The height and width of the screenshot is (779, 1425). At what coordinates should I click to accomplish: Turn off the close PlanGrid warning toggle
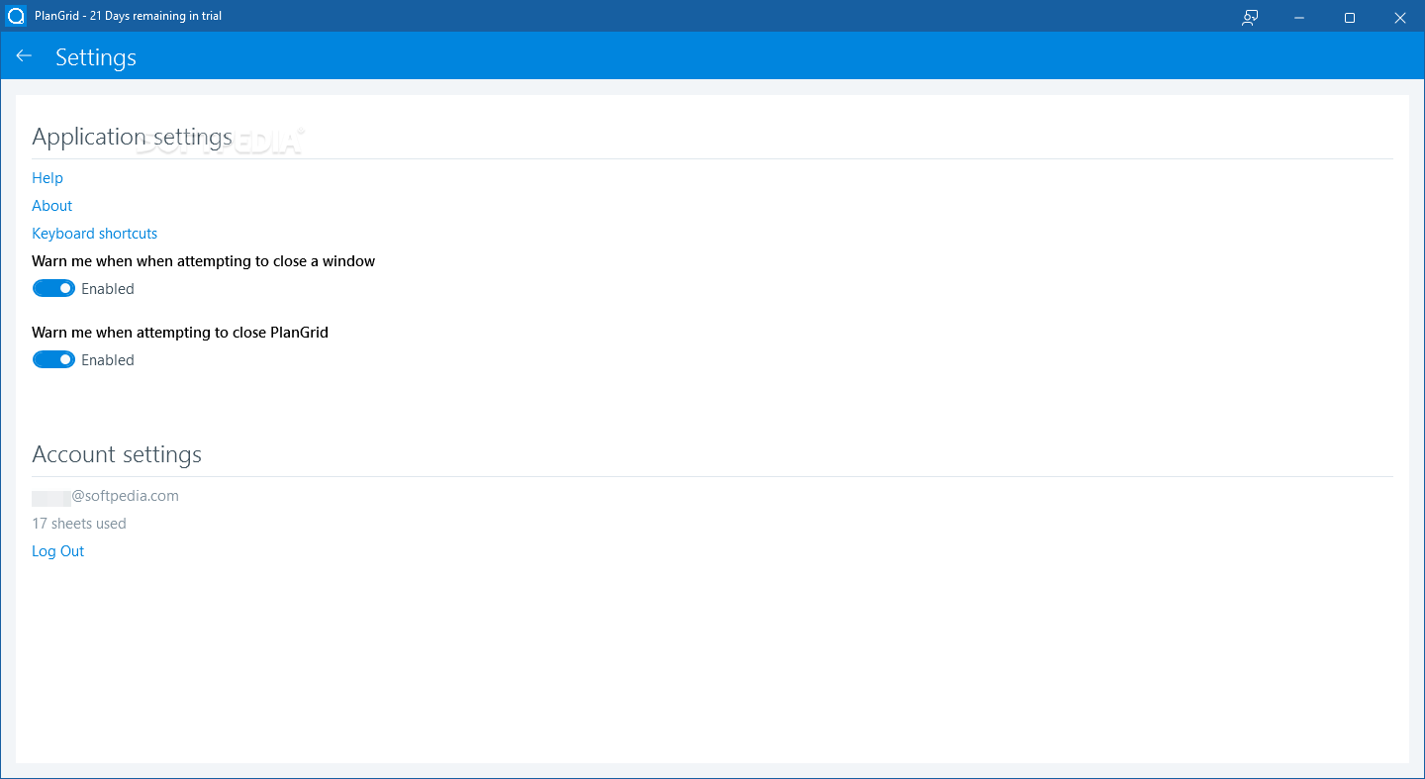(53, 359)
